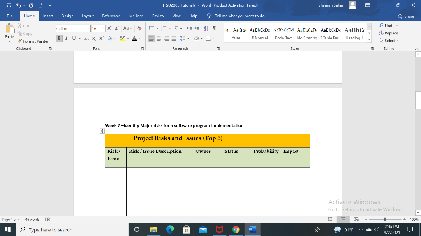Switch to the Insert ribbon tab
Viewport: 421px width, 236px height.
point(48,16)
